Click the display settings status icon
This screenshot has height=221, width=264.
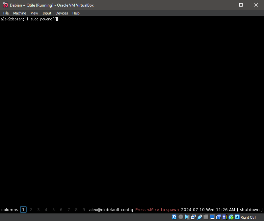[x=212, y=217]
